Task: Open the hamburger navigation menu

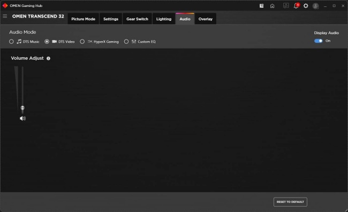Action: (x=5, y=16)
